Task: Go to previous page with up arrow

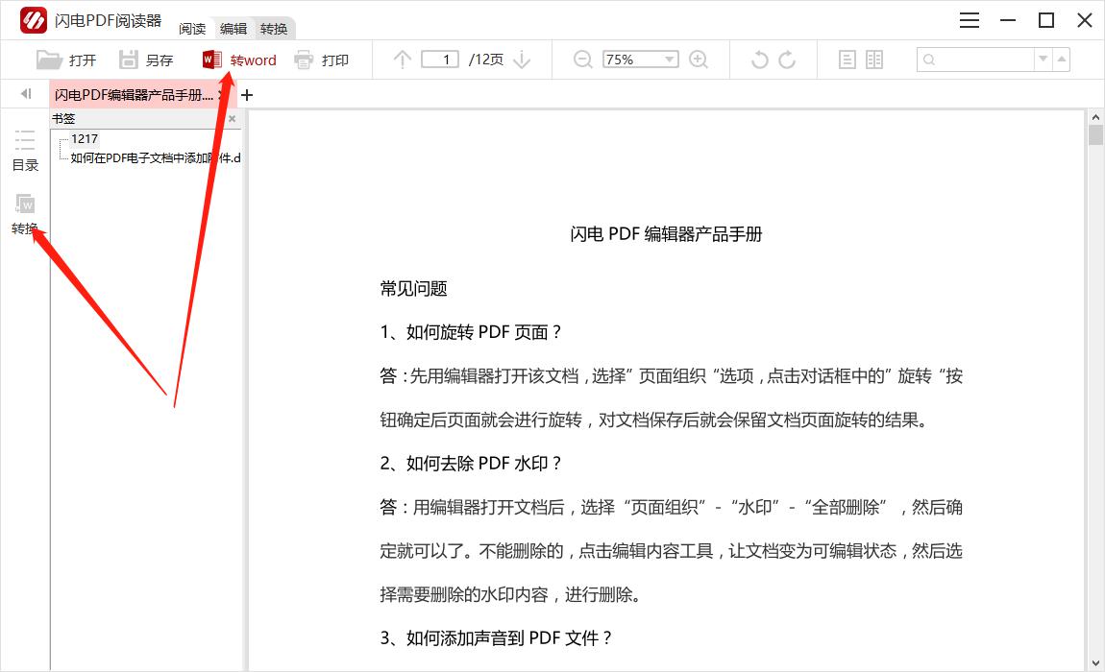Action: 403,60
